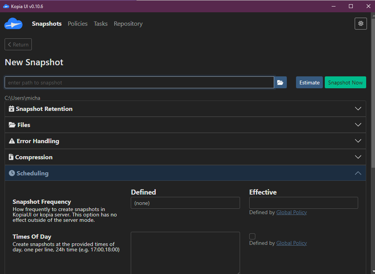The image size is (375, 274).
Task: Focus the enter path to snapshot field
Action: point(139,83)
